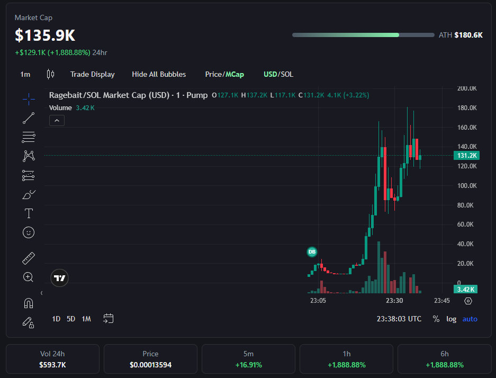
Task: Click the Volume indicator label
Action: click(x=60, y=108)
